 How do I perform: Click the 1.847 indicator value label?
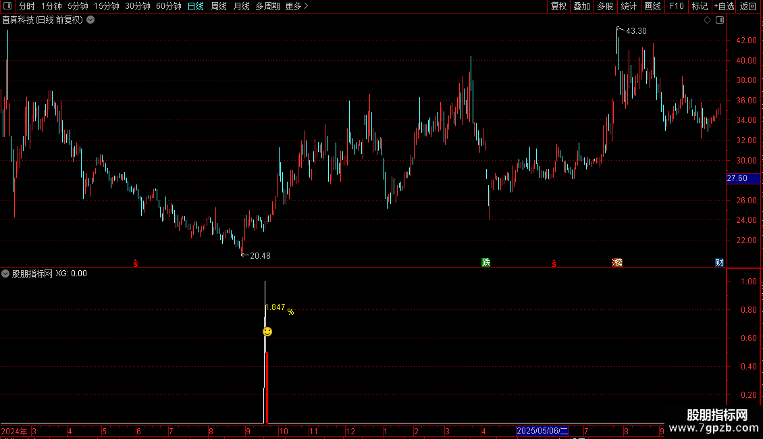(x=276, y=307)
